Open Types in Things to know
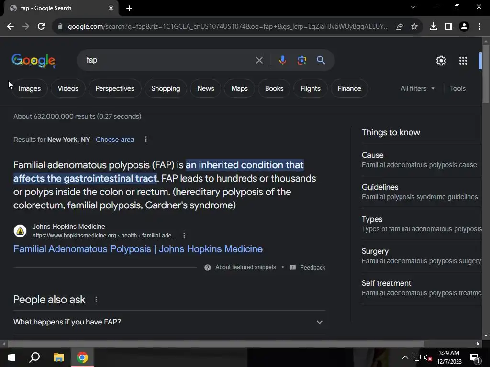 422,224
